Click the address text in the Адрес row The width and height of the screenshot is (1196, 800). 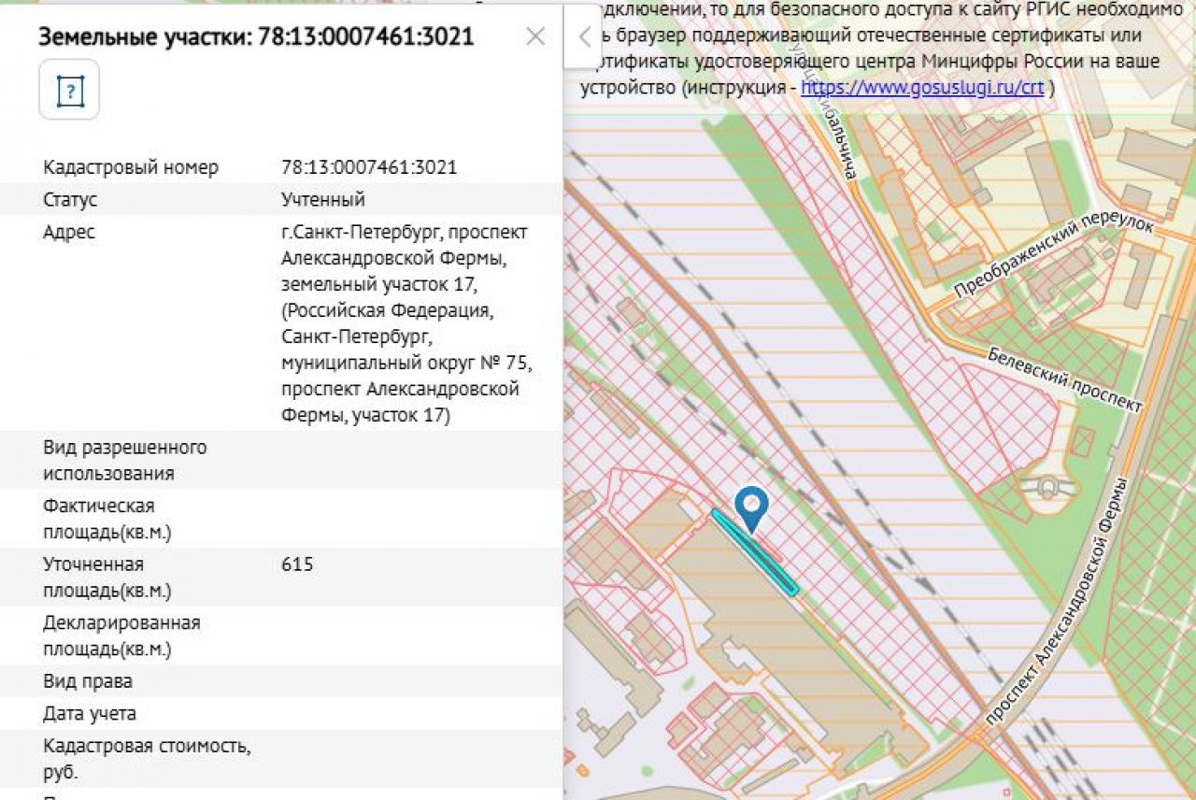[404, 323]
